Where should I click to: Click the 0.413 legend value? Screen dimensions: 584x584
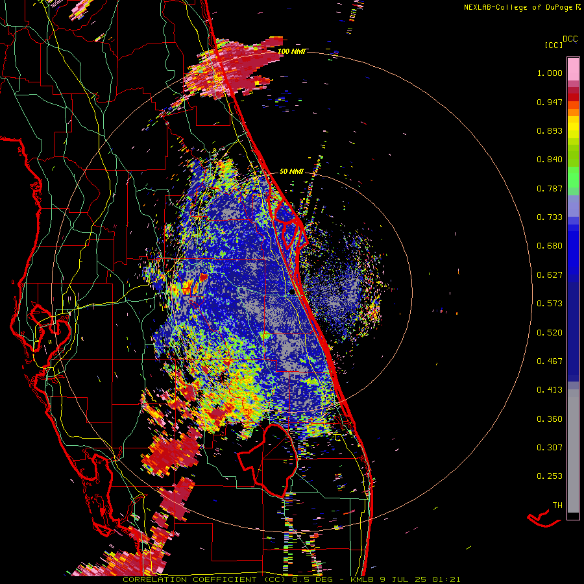(550, 390)
